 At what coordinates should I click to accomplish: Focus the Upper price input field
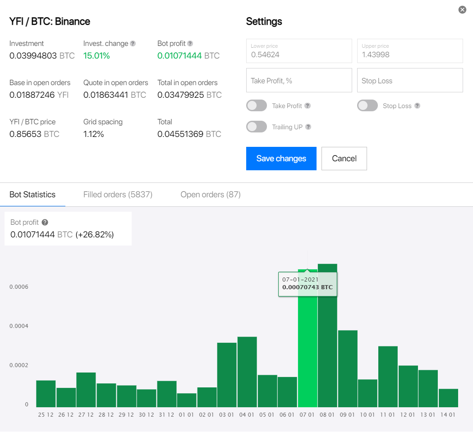(410, 51)
